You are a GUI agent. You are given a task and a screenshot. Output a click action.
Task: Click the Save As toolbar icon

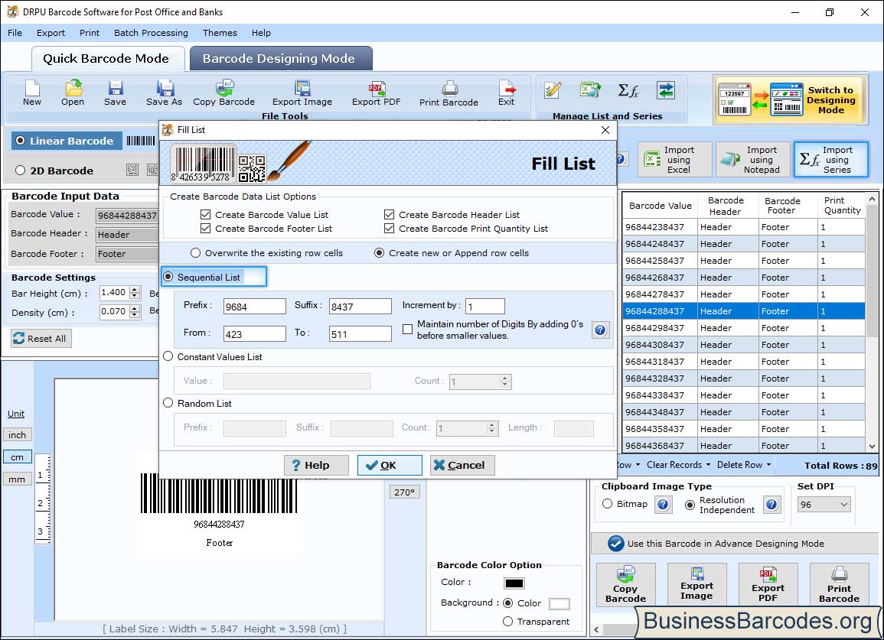164,92
